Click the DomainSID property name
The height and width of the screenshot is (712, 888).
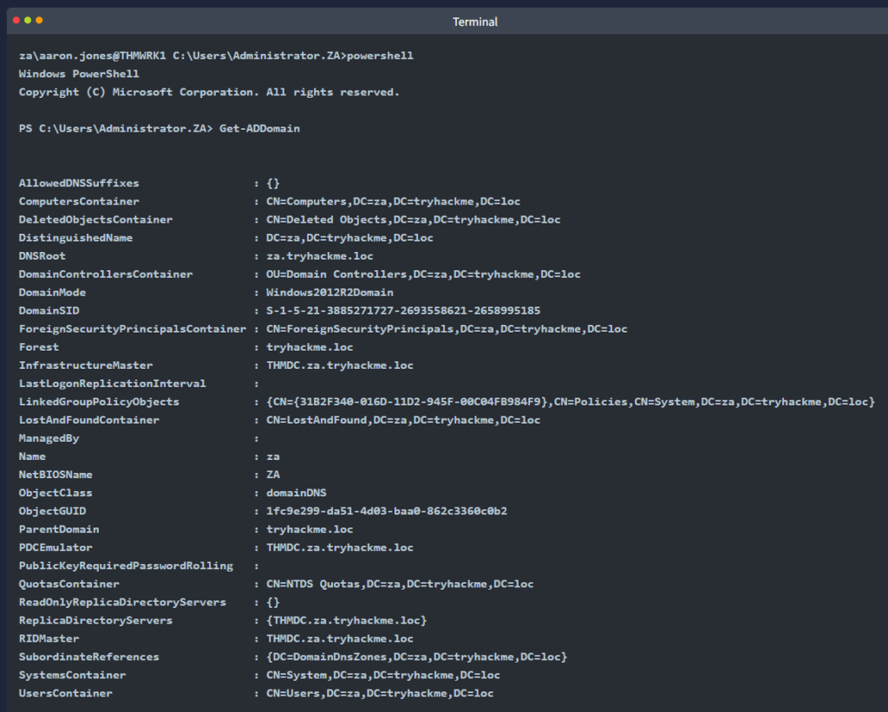(49, 310)
